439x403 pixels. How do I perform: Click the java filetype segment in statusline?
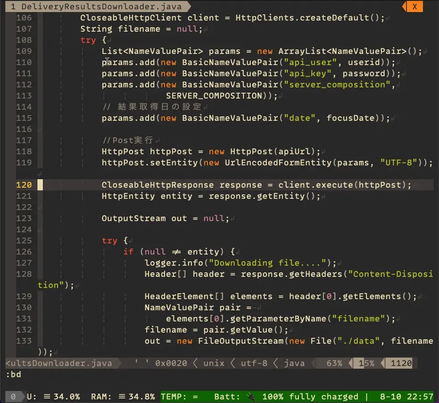tap(294, 363)
